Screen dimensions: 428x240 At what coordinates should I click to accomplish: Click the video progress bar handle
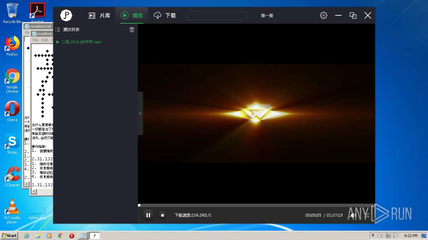[x=139, y=205]
